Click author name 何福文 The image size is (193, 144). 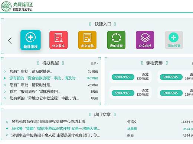(x=132, y=122)
